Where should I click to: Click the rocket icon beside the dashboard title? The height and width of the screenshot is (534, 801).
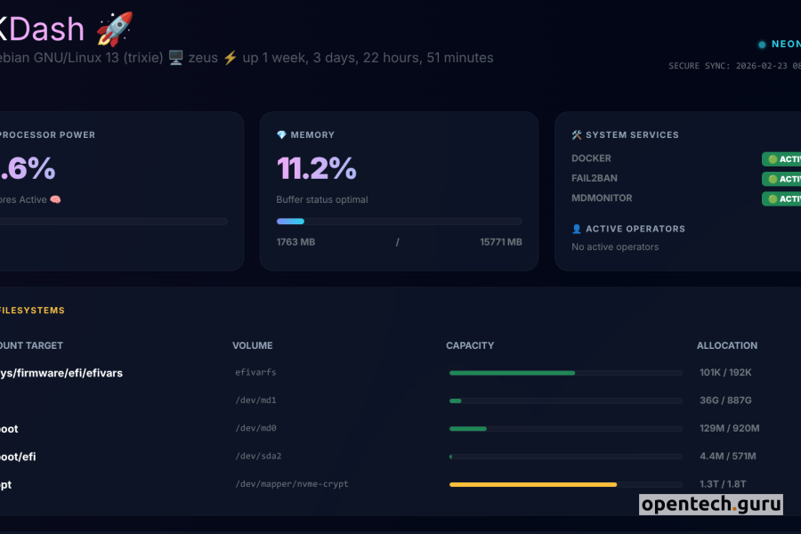(114, 28)
